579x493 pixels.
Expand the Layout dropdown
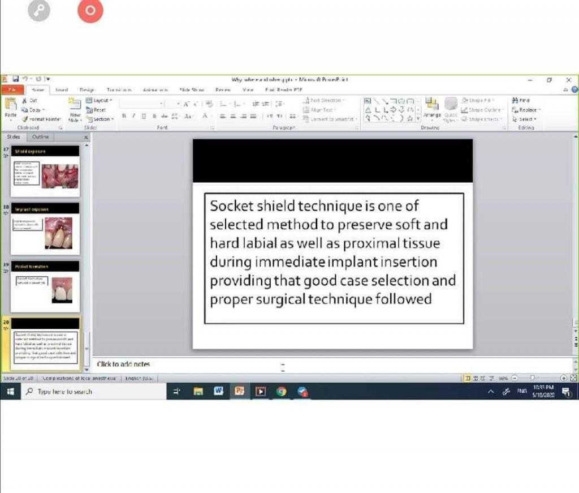point(100,100)
